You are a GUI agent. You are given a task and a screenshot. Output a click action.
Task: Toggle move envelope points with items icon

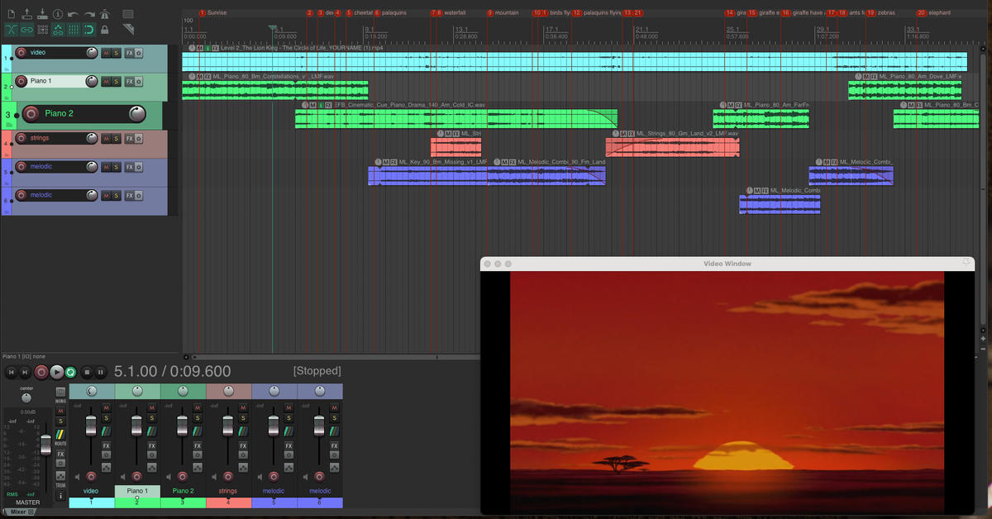pyautogui.click(x=58, y=30)
